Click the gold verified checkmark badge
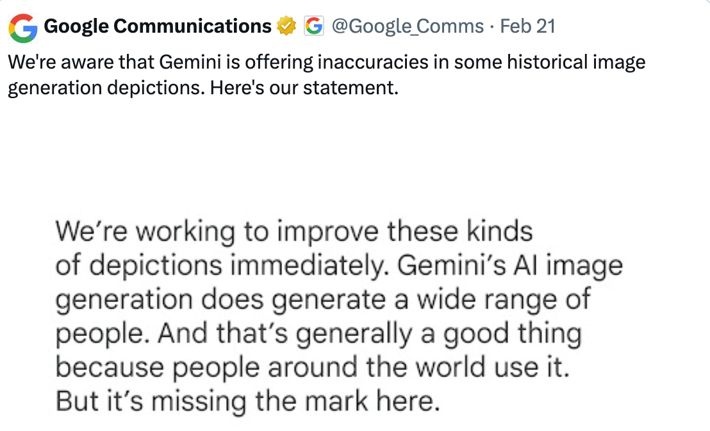The width and height of the screenshot is (710, 431). [x=286, y=26]
